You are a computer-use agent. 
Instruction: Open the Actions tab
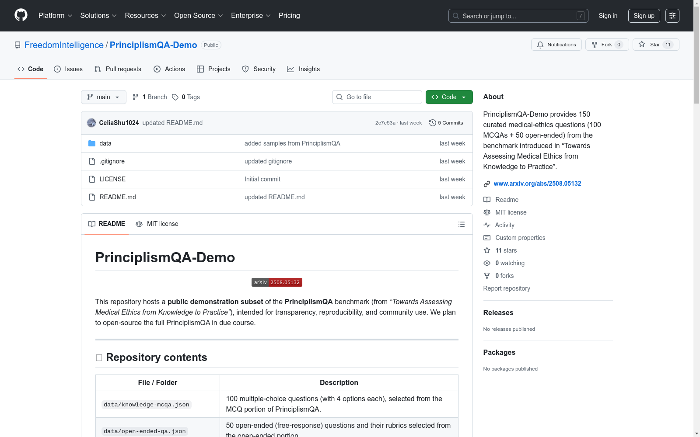click(x=169, y=69)
